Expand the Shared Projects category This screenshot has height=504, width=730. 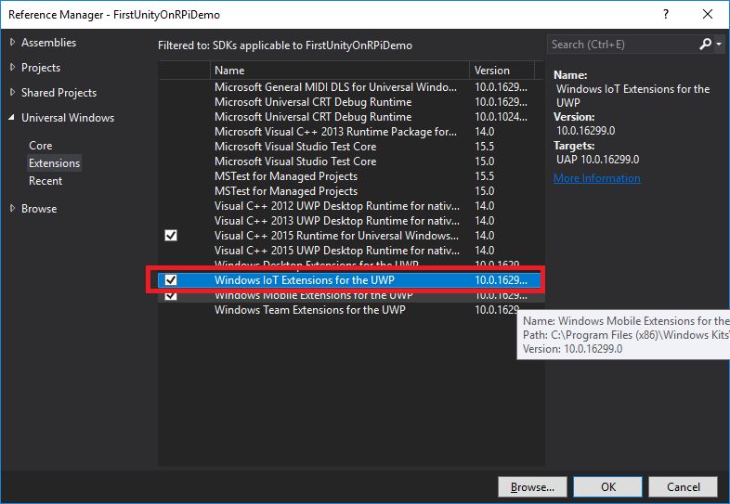tap(13, 93)
